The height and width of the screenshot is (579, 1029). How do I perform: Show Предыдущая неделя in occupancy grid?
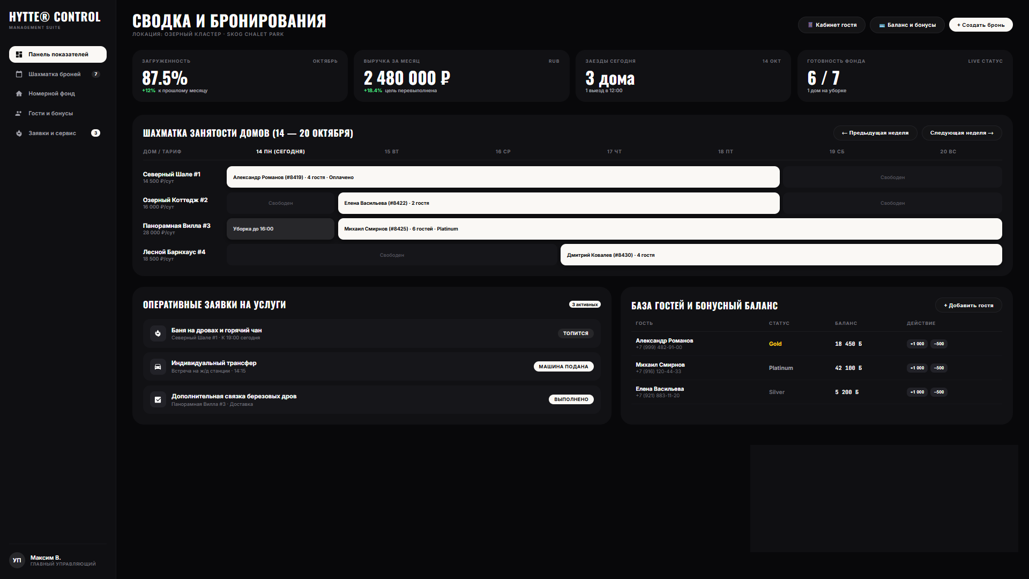point(875,133)
